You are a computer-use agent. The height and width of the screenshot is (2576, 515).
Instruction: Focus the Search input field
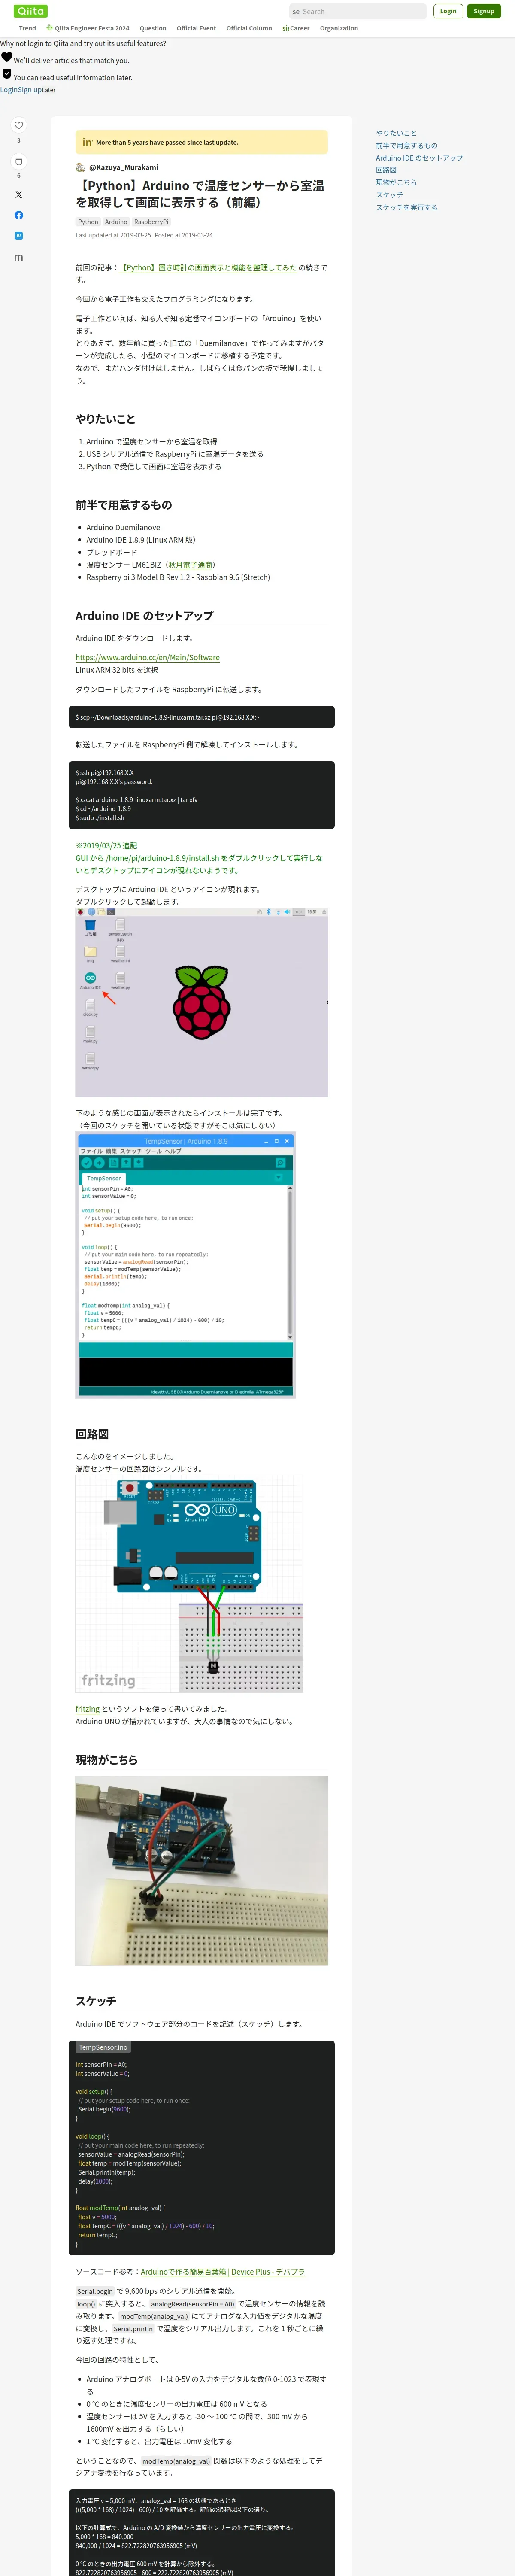[357, 12]
